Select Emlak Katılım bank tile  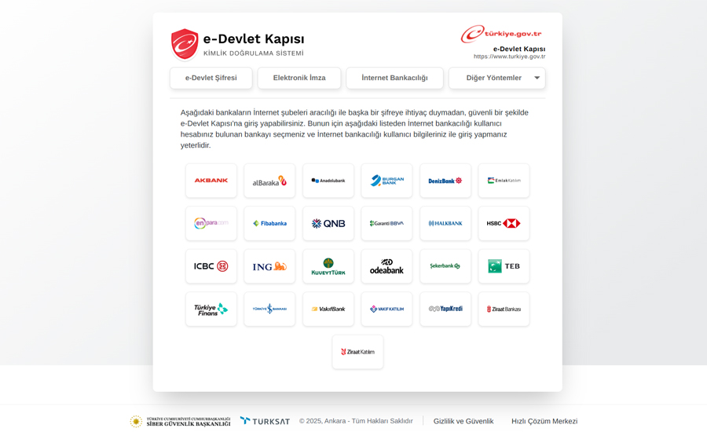pyautogui.click(x=504, y=181)
